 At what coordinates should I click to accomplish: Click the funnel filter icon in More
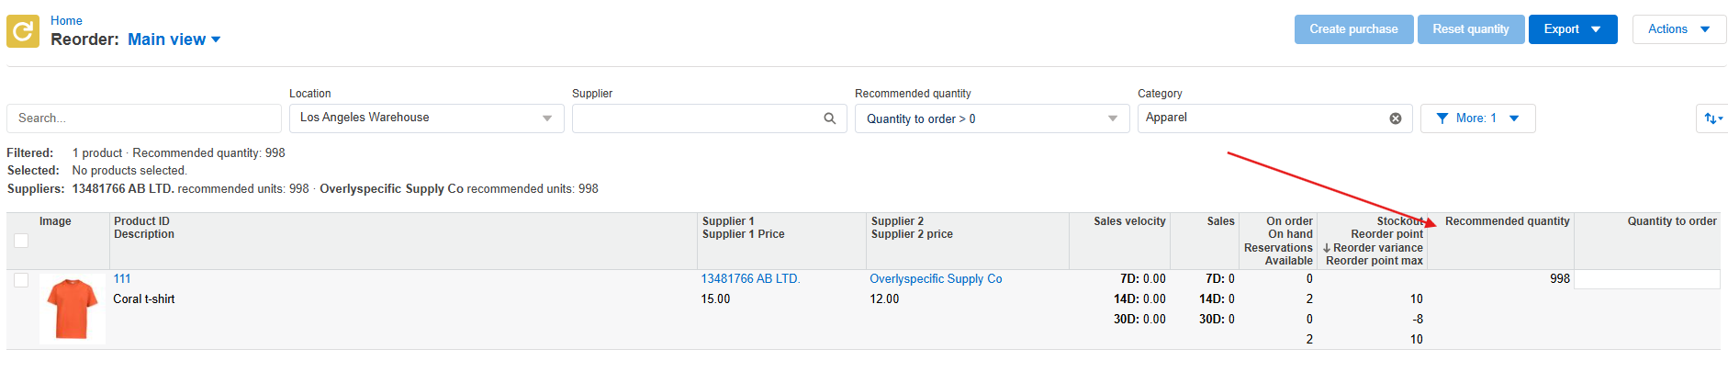point(1442,118)
